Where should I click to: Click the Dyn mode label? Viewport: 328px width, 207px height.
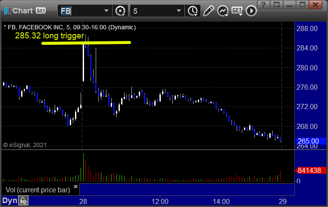pyautogui.click(x=9, y=201)
